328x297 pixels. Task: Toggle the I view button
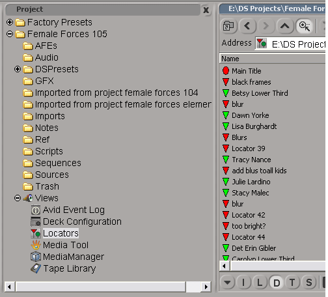click(x=243, y=283)
